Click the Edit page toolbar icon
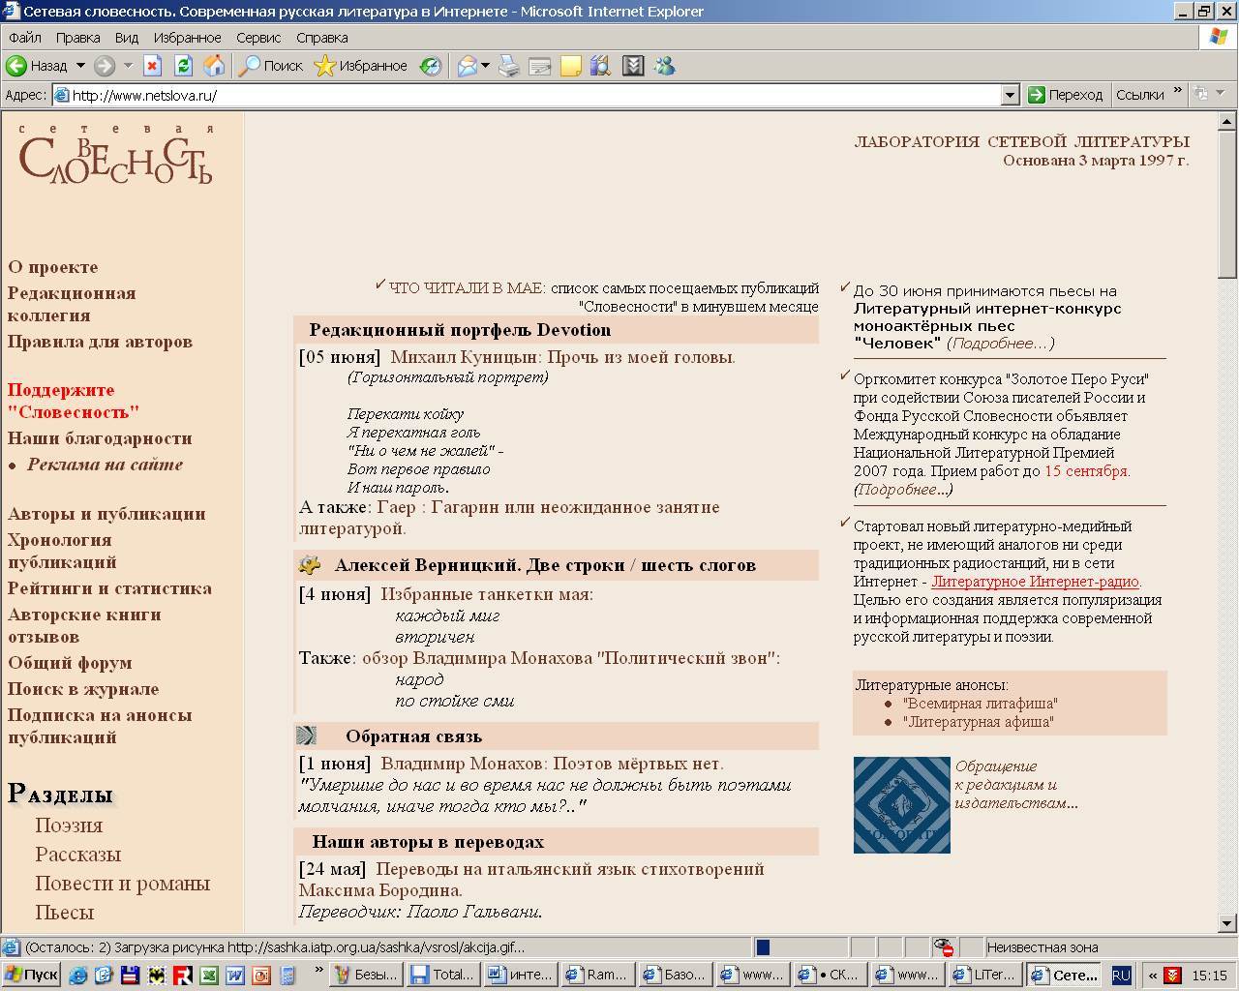The height and width of the screenshot is (991, 1239). click(x=540, y=66)
